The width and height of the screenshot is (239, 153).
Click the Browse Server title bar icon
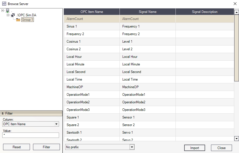[4, 4]
